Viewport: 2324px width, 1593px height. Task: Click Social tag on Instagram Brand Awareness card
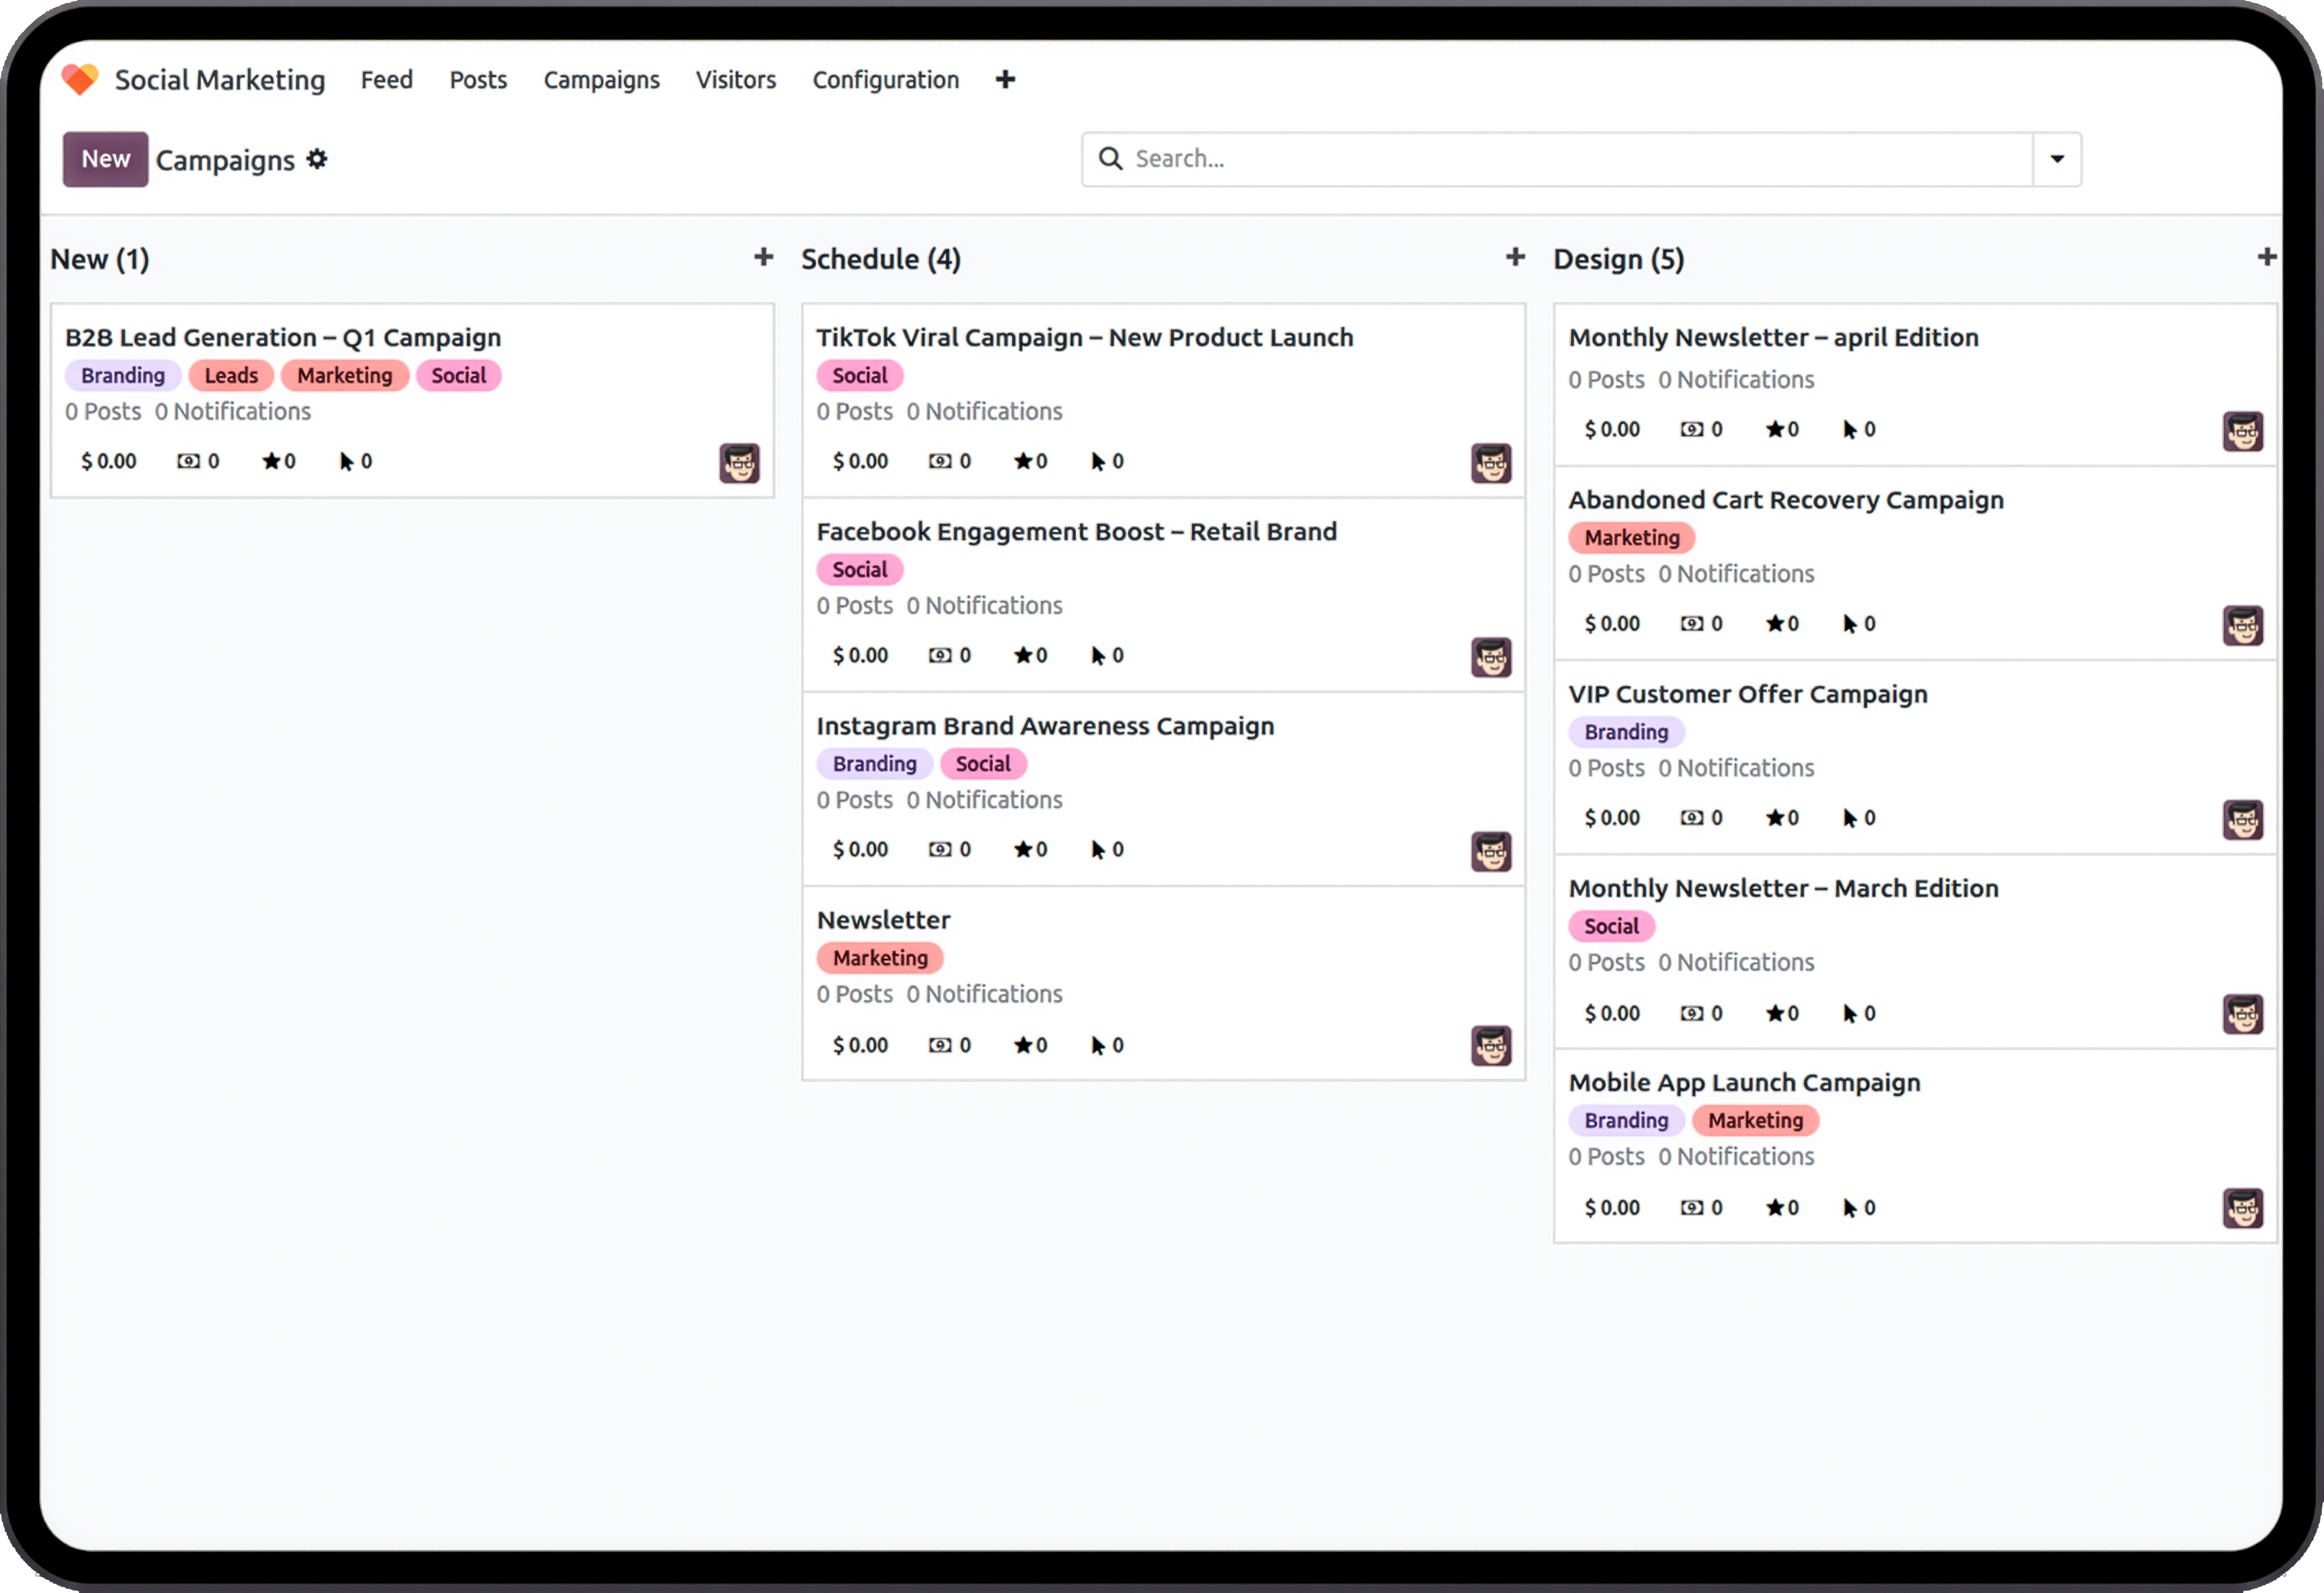click(x=983, y=764)
